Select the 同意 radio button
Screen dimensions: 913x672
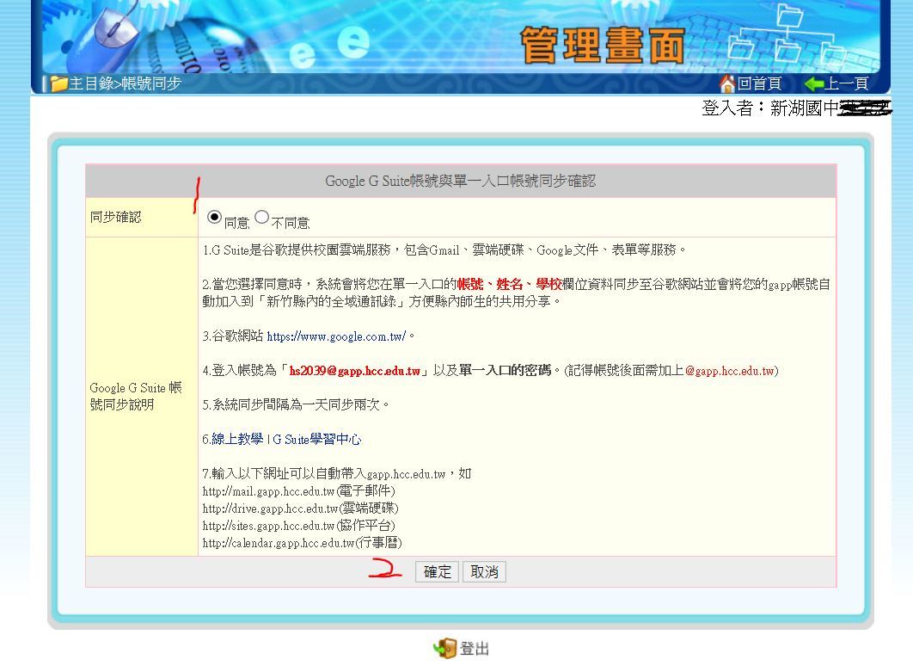tap(214, 217)
